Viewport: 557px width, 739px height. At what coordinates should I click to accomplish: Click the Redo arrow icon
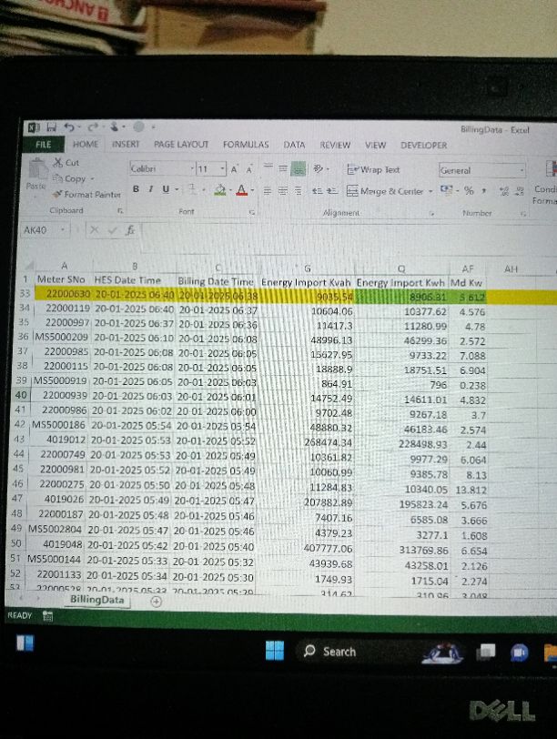93,127
